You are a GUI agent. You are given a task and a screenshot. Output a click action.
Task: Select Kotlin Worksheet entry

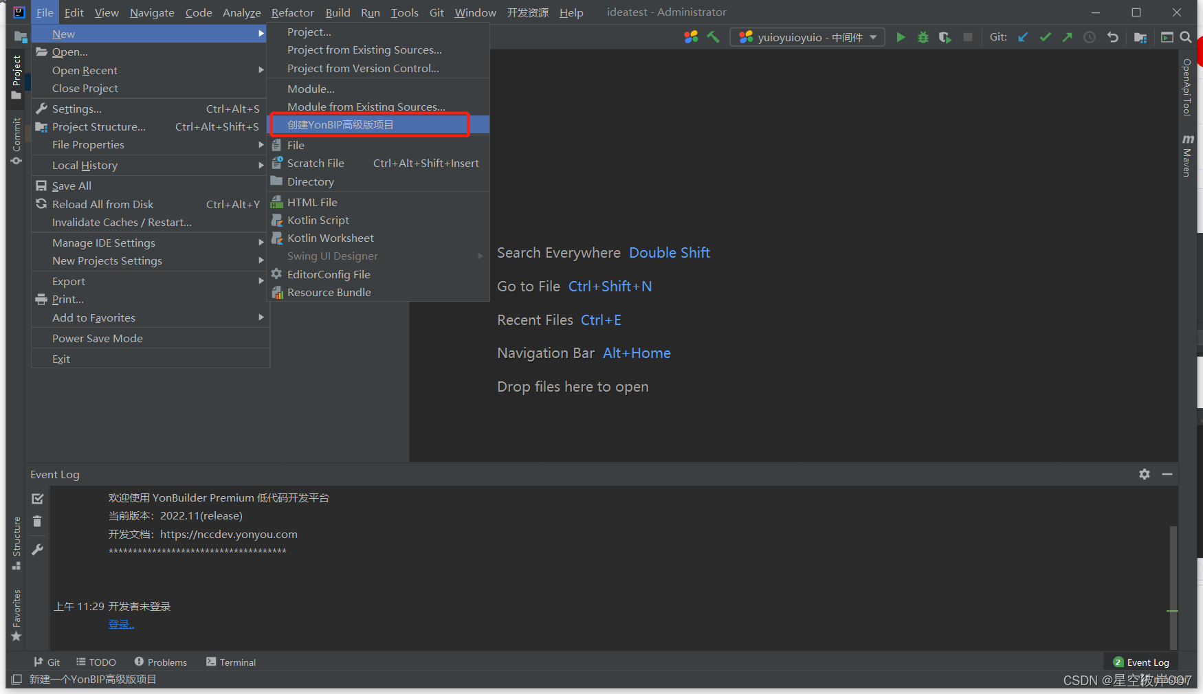point(378,238)
